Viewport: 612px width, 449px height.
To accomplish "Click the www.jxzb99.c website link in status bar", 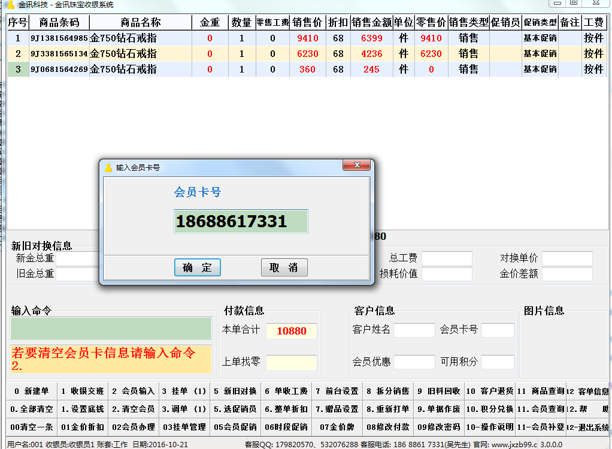I will click(514, 445).
